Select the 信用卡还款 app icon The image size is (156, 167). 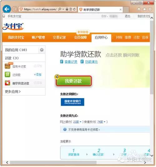pyautogui.click(x=7, y=66)
